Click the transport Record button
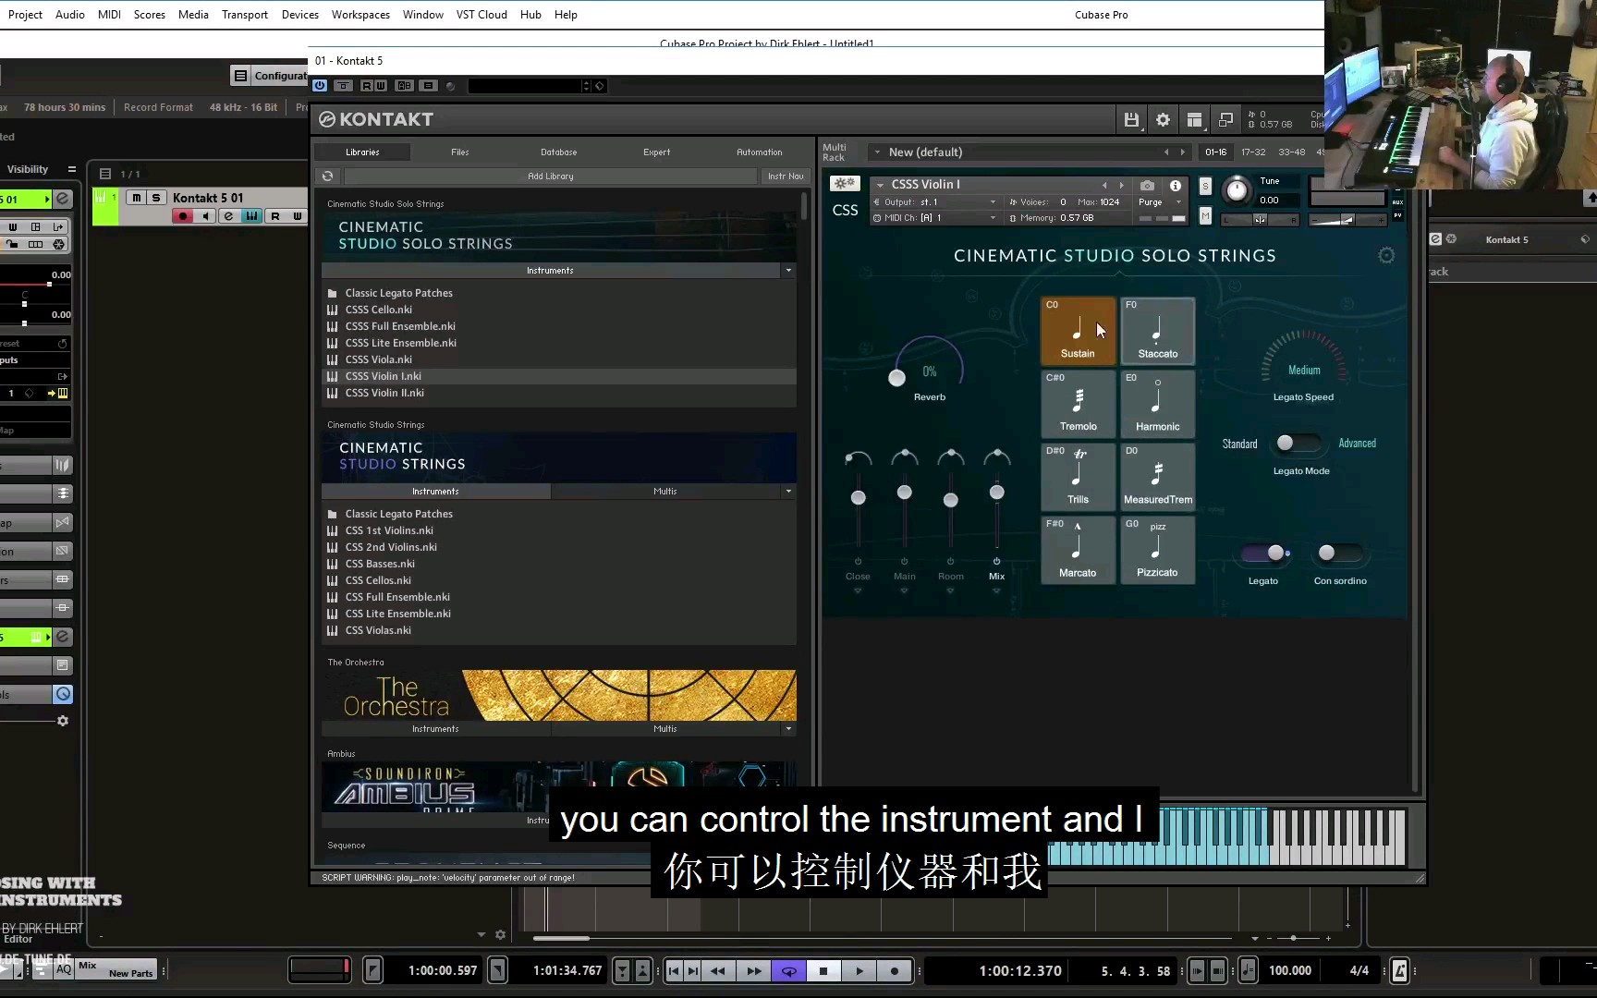The width and height of the screenshot is (1597, 998). [x=895, y=970]
